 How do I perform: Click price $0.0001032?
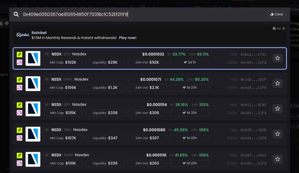coord(153,54)
